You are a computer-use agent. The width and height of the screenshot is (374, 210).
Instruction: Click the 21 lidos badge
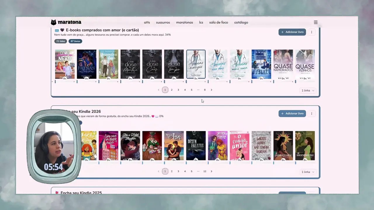60,41
